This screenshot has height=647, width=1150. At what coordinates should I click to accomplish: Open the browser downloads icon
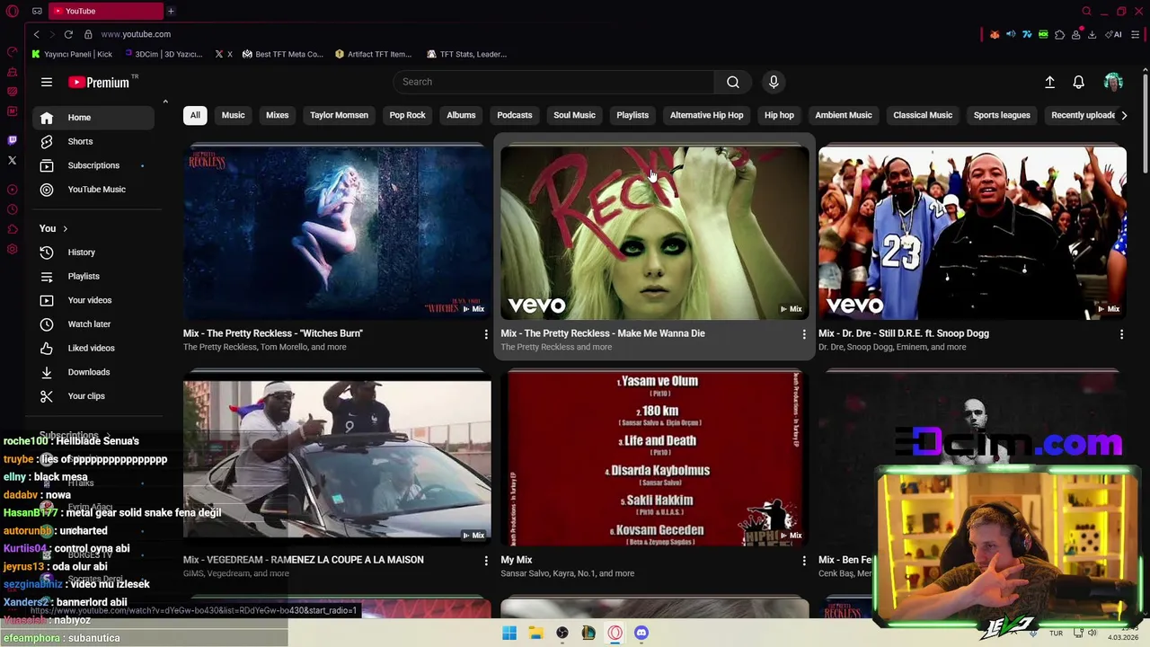tap(1092, 34)
